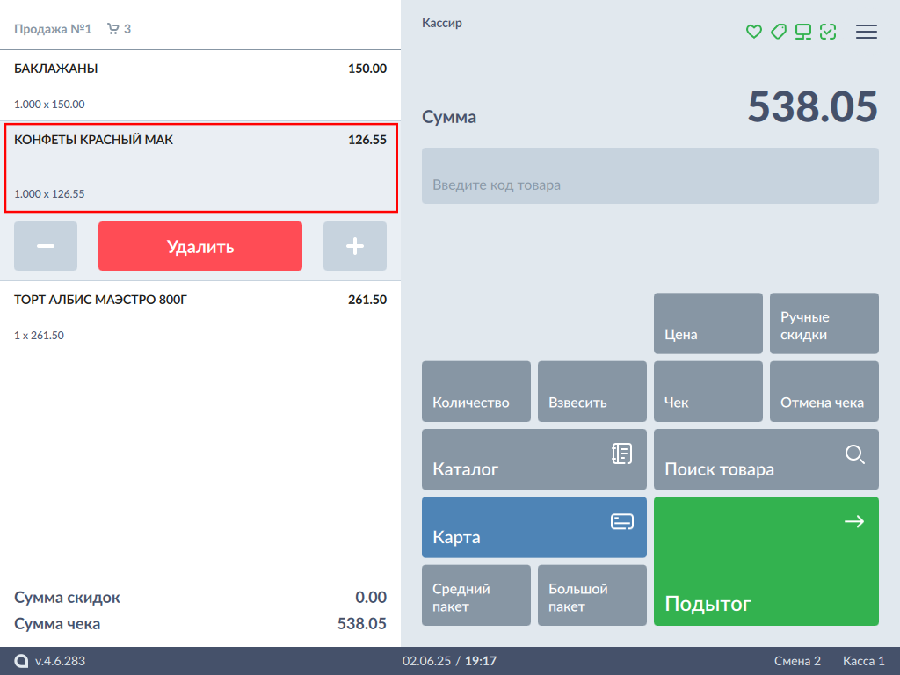This screenshot has height=675, width=900.
Task: Click the Ручные скидки button
Action: point(824,323)
